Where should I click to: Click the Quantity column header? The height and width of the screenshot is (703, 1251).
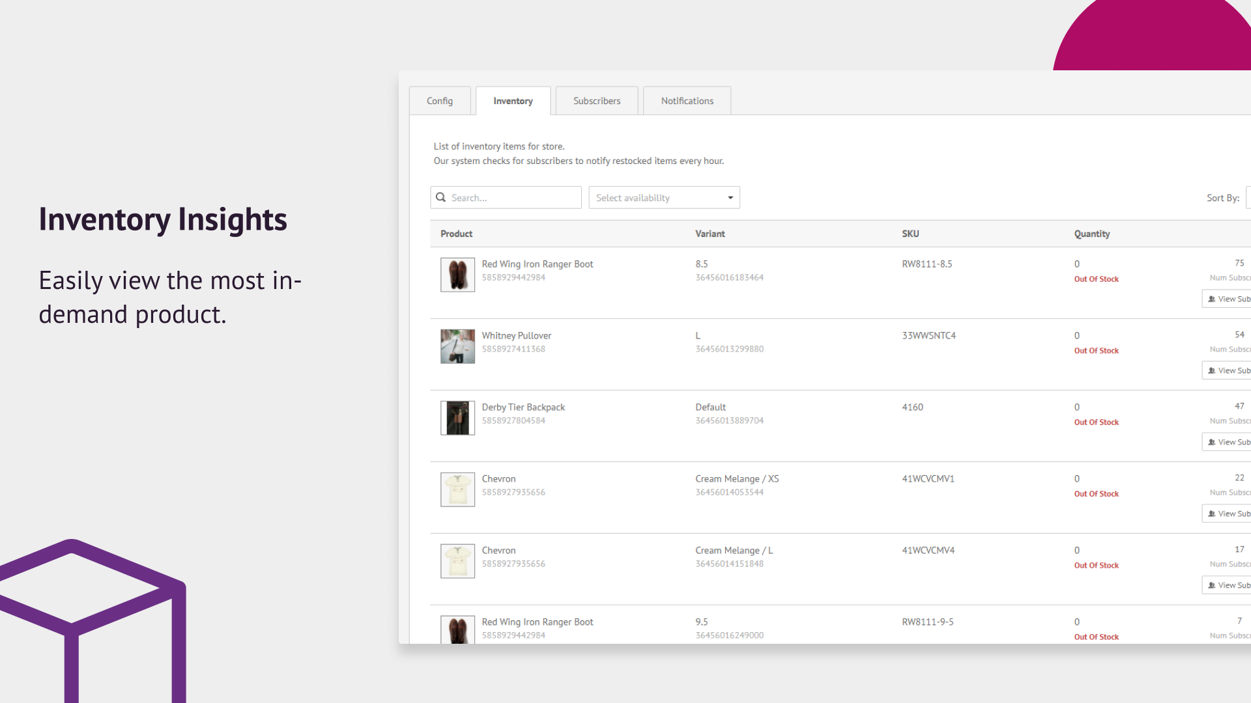point(1092,234)
